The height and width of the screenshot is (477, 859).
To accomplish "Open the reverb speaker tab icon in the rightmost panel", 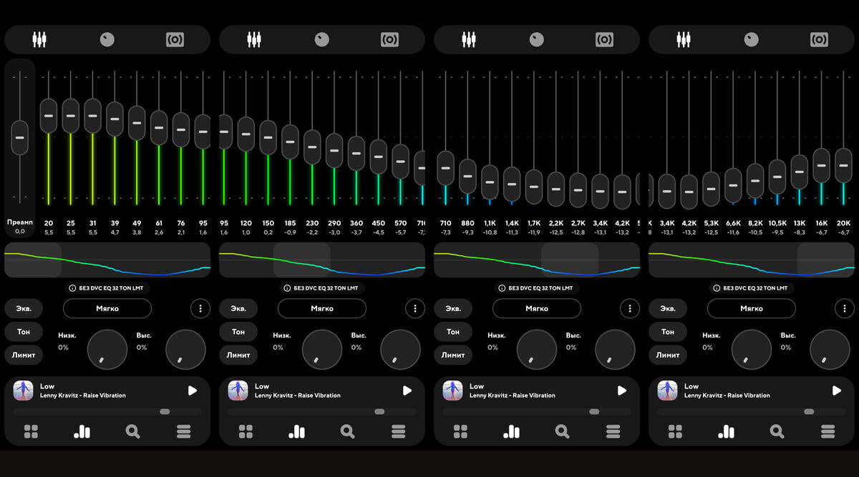I will (819, 39).
